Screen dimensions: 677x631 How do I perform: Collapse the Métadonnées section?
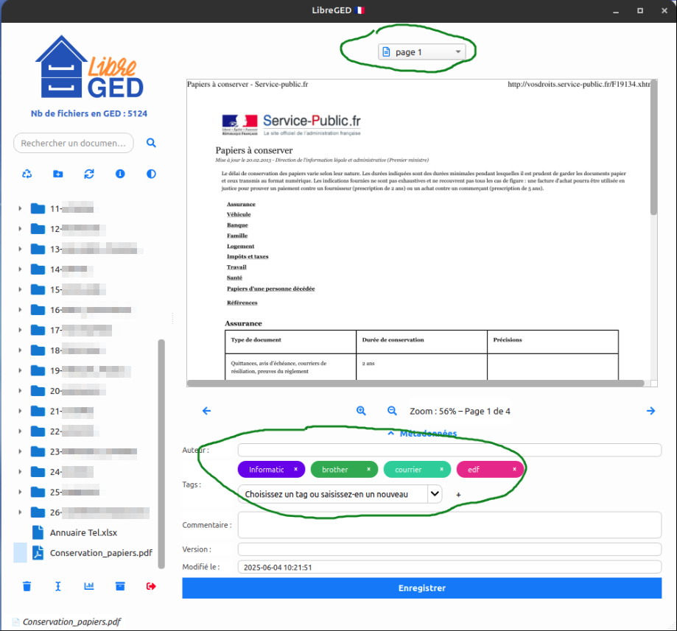pos(422,434)
